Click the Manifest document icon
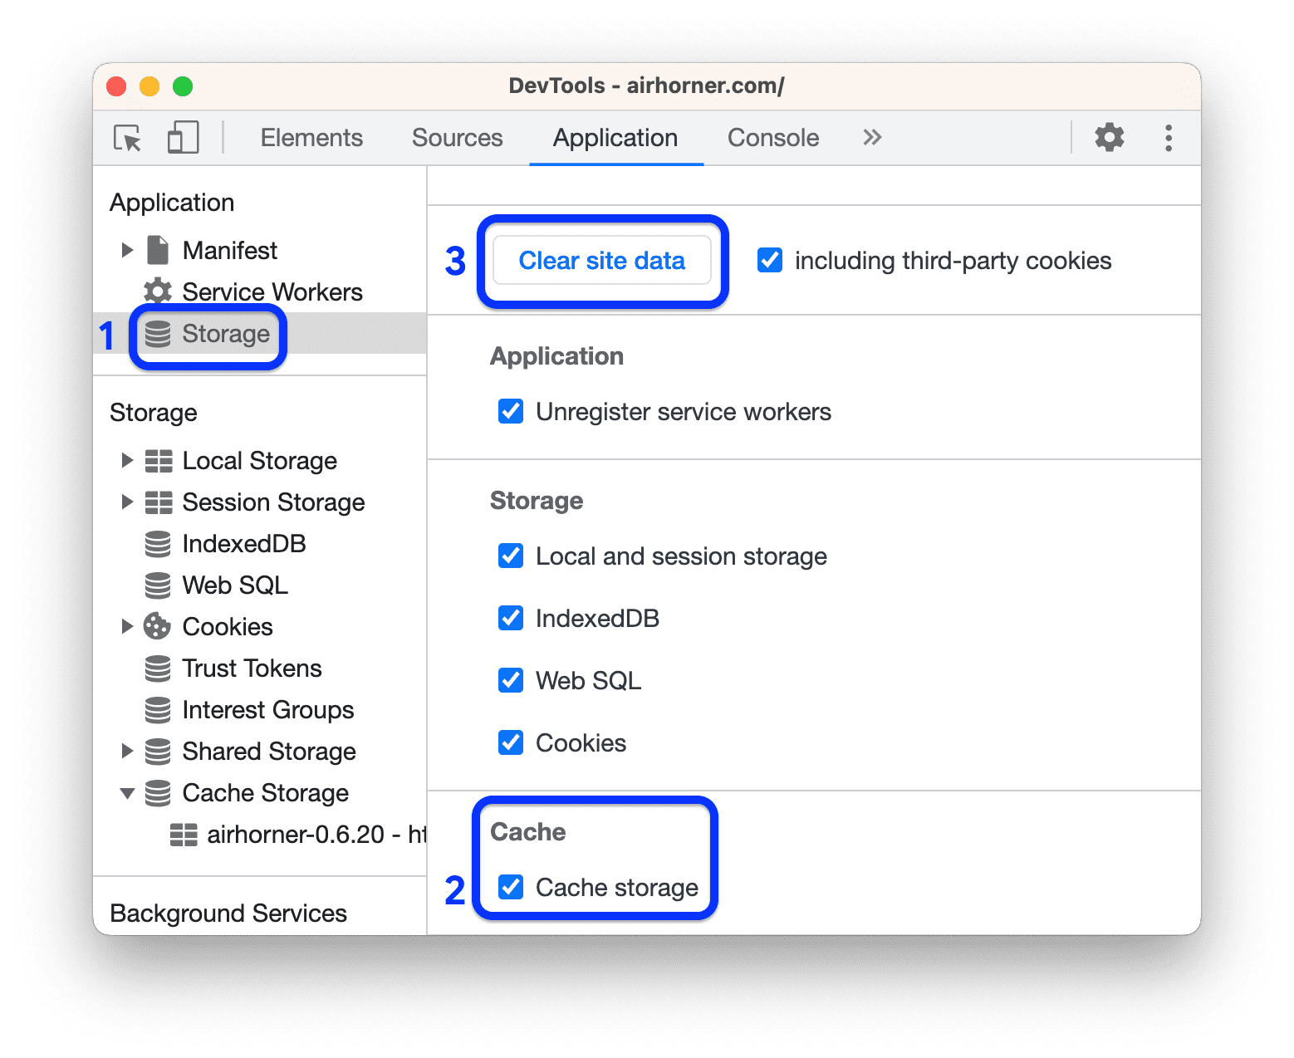The height and width of the screenshot is (1058, 1294). pos(157,250)
